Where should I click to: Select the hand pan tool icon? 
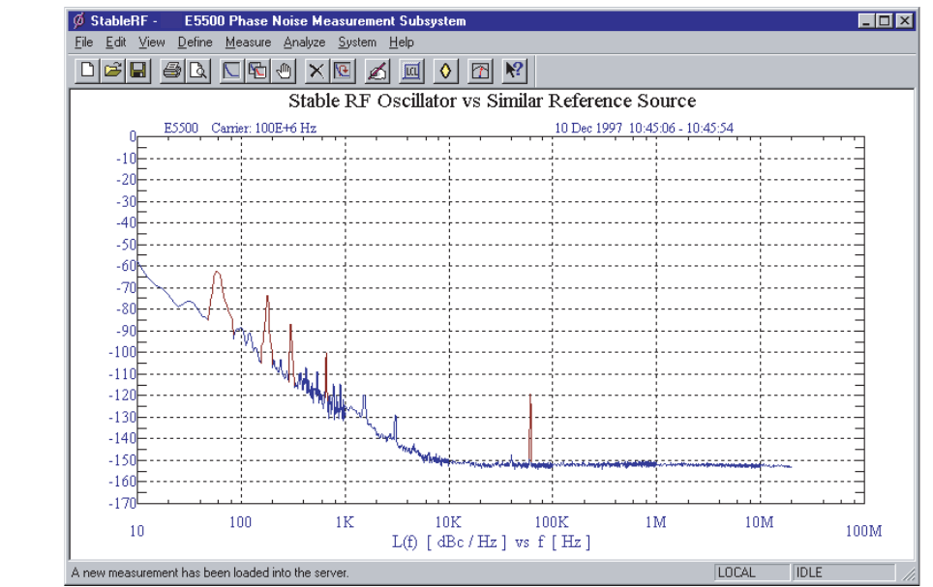tap(284, 70)
